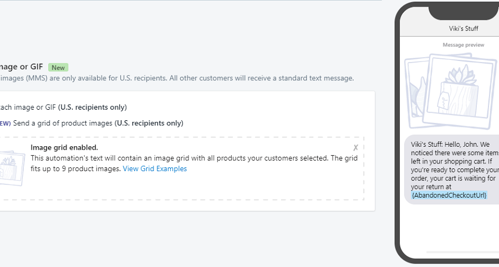Click the Image or GIF section heading
The height and width of the screenshot is (267, 499).
[x=22, y=67]
